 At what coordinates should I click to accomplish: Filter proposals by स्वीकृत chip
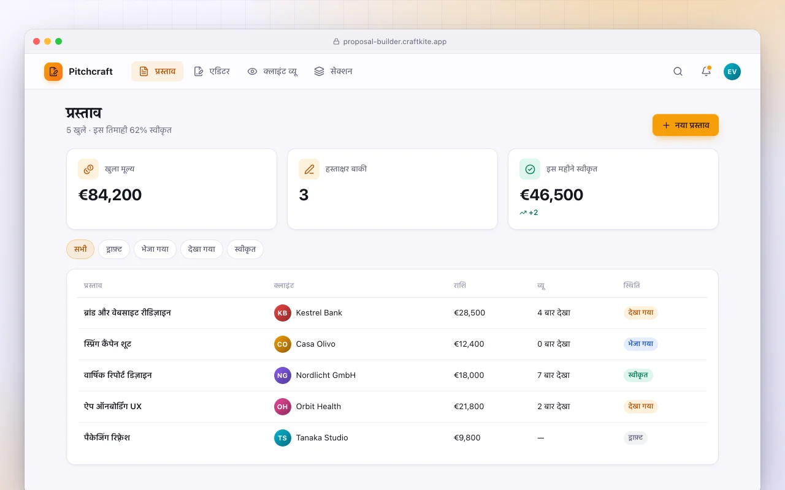[245, 249]
